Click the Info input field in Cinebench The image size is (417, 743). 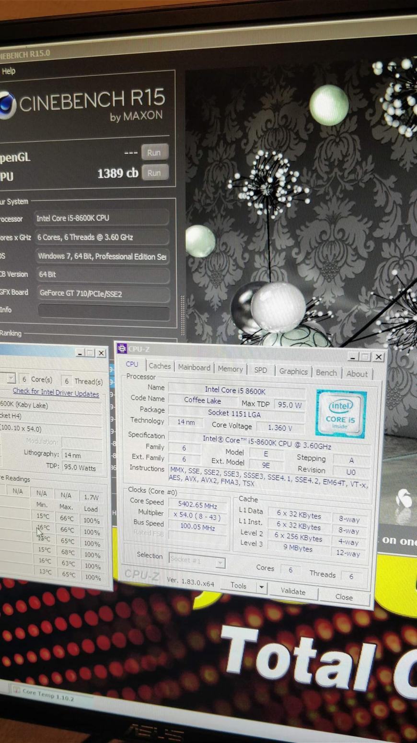pyautogui.click(x=104, y=312)
